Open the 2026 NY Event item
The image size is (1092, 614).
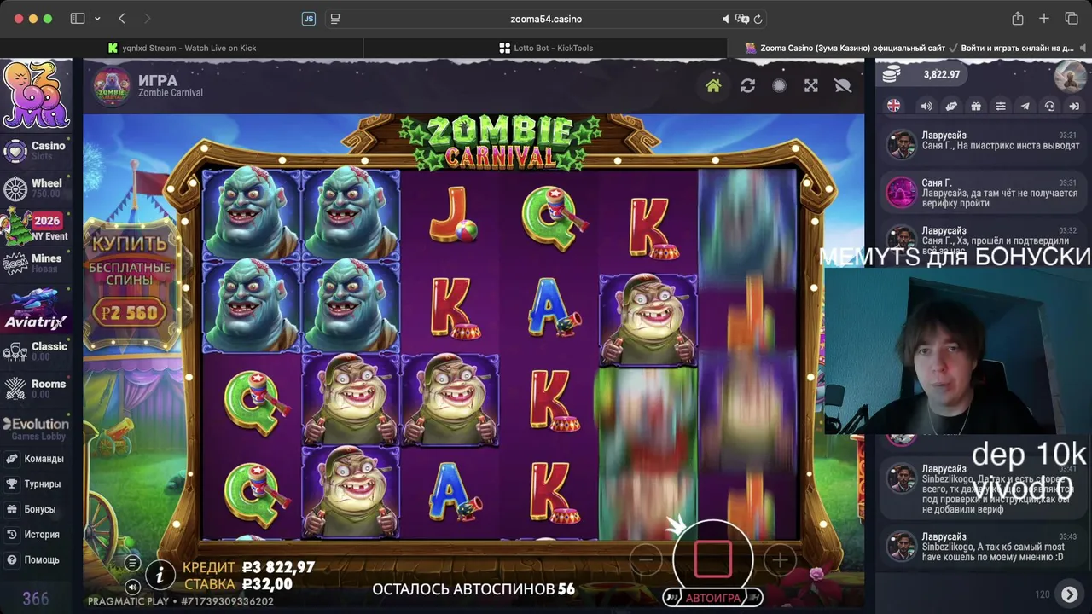coord(36,227)
